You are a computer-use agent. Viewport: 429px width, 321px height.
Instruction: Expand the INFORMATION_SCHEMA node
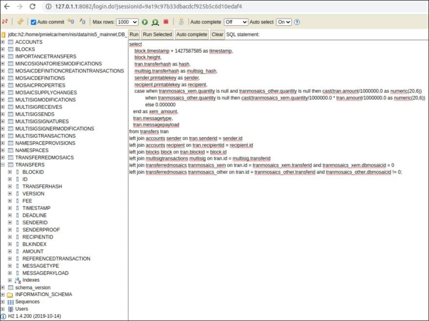point(3,295)
